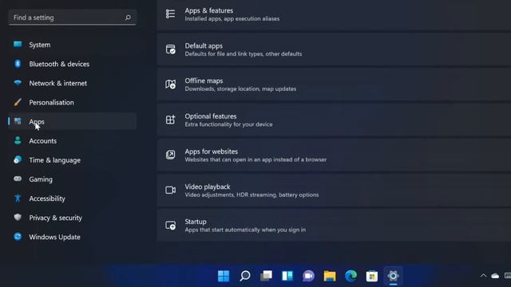Screen dimensions: 511x287
Task: Click text 'Defaults for file and link types'
Action: [224, 54]
